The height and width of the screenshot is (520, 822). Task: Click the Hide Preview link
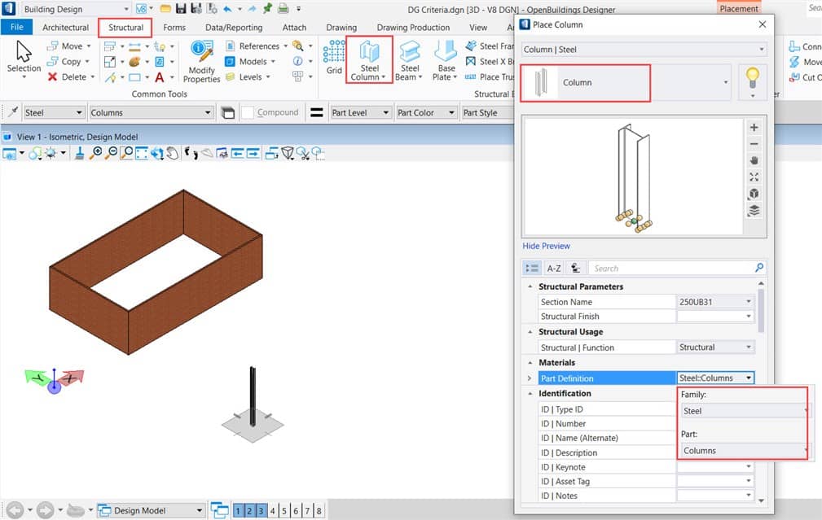(546, 246)
